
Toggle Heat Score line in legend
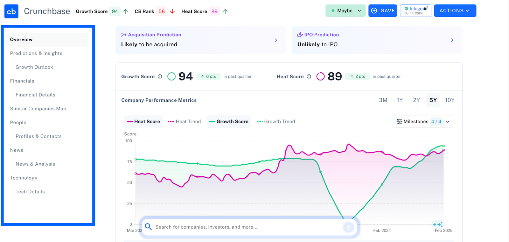click(x=143, y=121)
